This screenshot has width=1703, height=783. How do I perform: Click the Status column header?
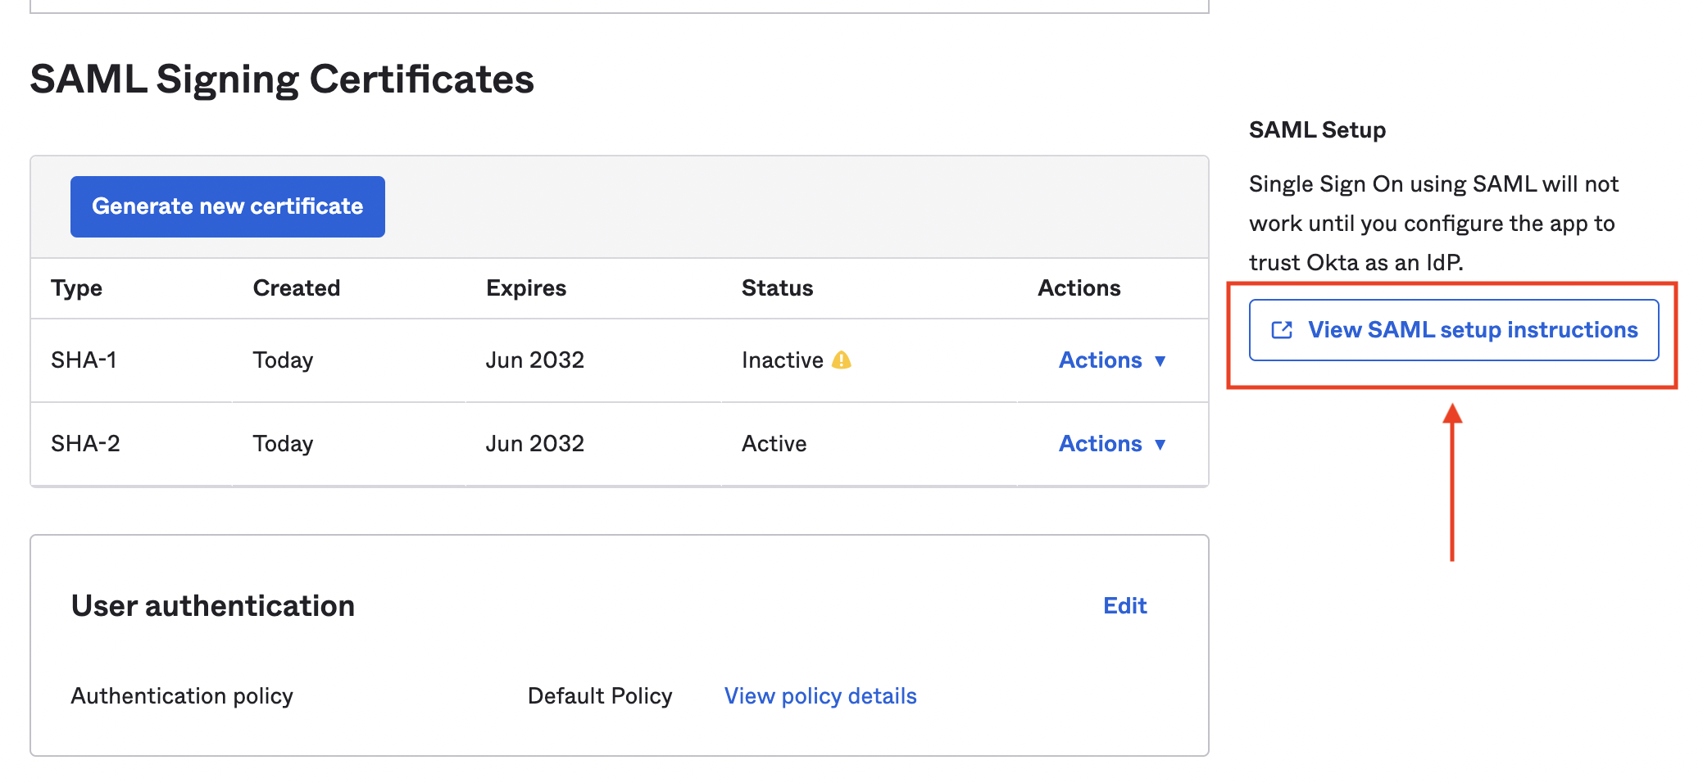coord(776,287)
